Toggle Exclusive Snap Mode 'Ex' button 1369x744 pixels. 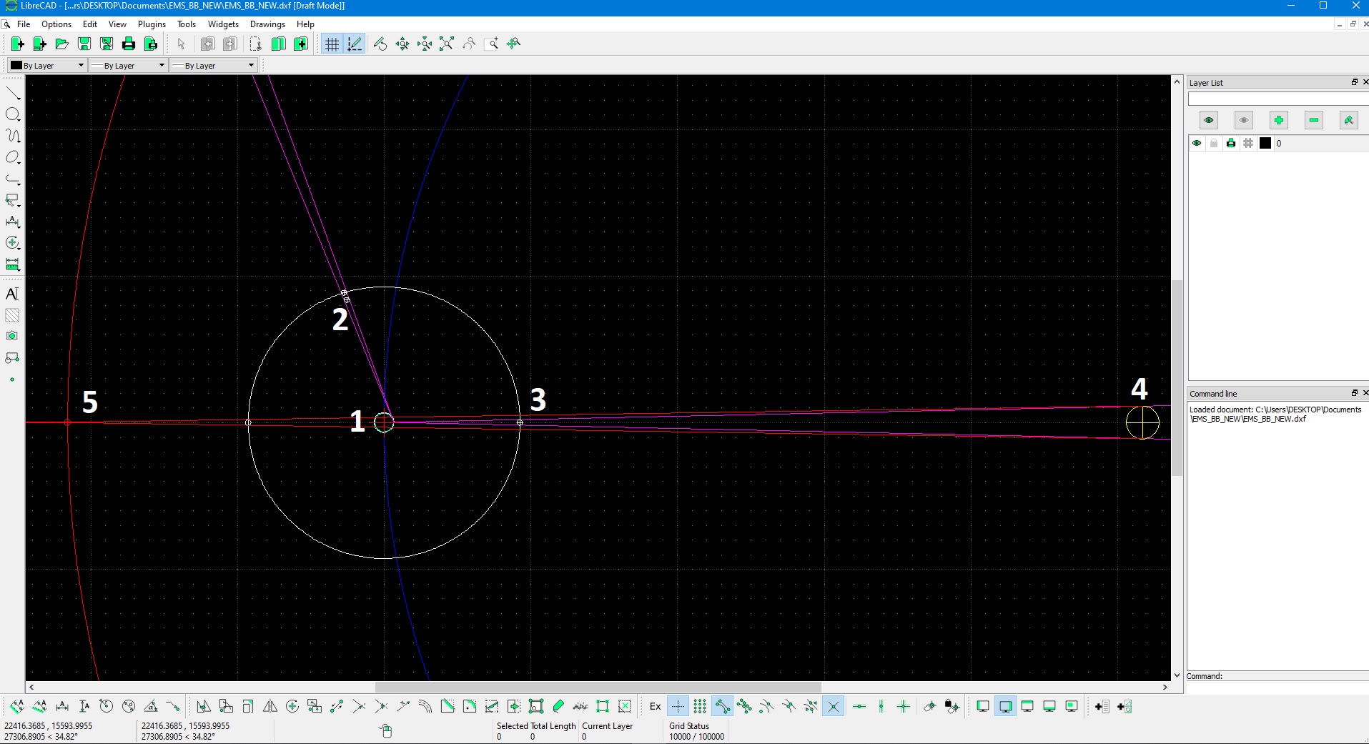point(656,707)
